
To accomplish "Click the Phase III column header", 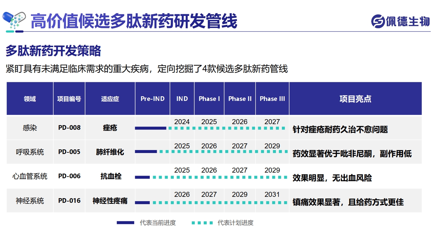I will (272, 99).
